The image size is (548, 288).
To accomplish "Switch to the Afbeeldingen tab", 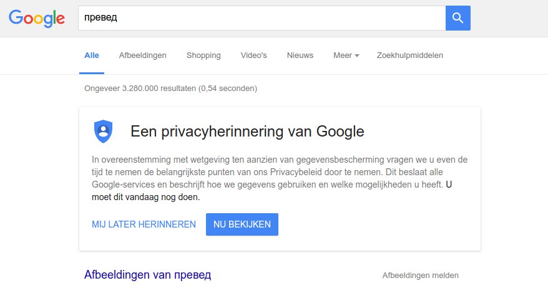I will pyautogui.click(x=142, y=55).
